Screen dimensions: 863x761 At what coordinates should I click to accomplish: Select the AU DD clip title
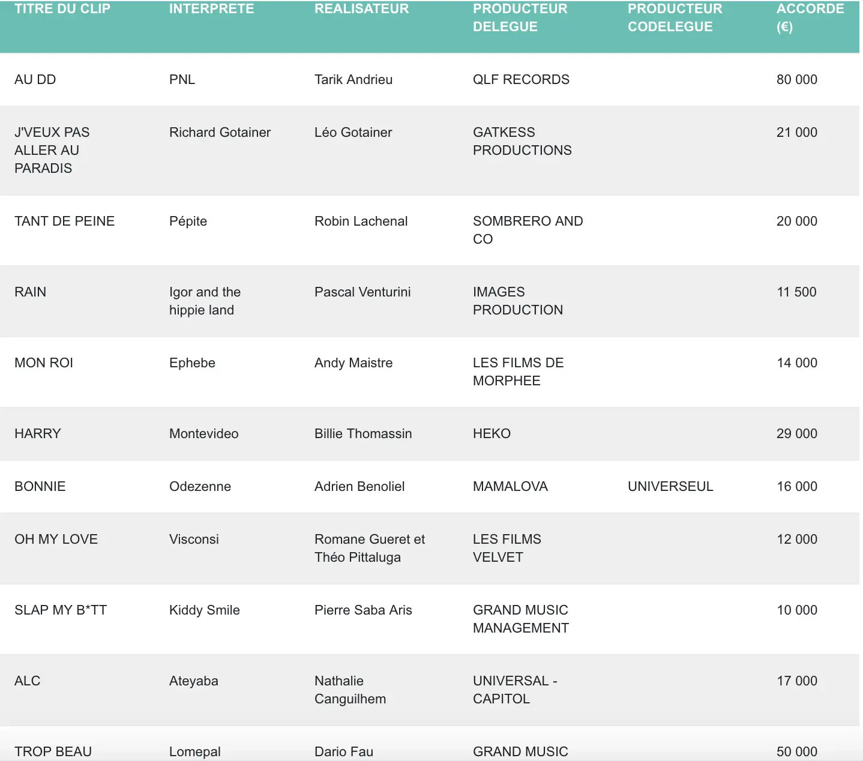[35, 80]
